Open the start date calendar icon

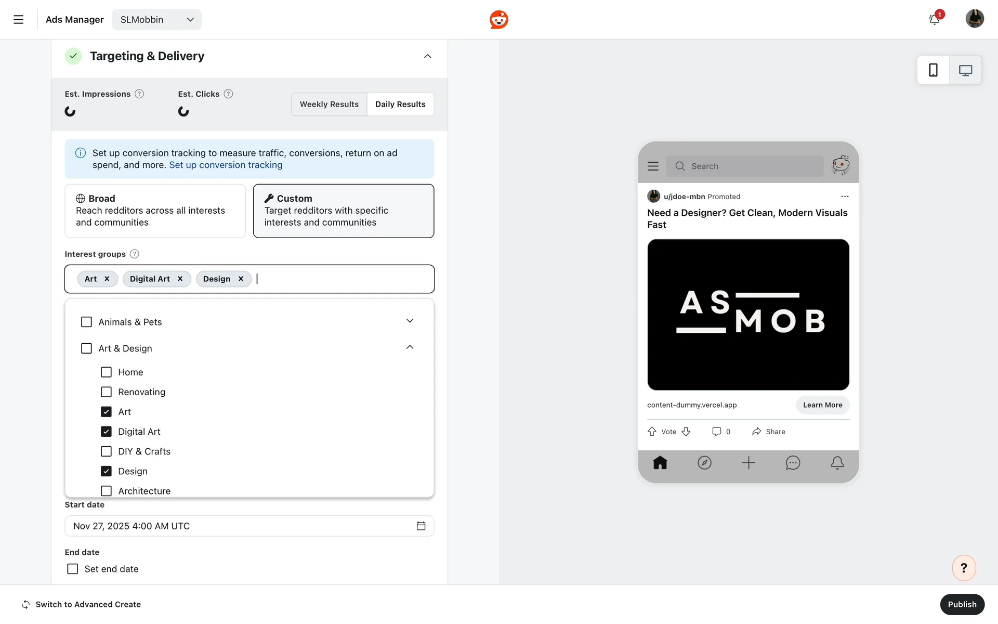pos(421,526)
